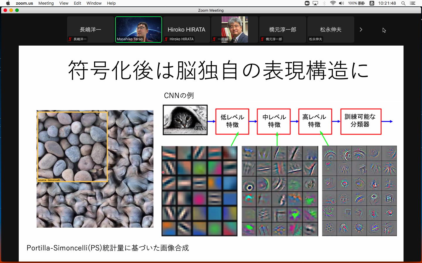
Task: Click the slide title 符号化後は脳独自の表現構造に
Action: 218,70
